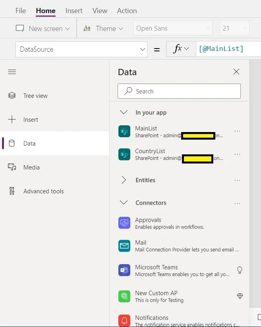This screenshot has height=327, width=261.
Task: Close the Data panel
Action: pyautogui.click(x=236, y=72)
